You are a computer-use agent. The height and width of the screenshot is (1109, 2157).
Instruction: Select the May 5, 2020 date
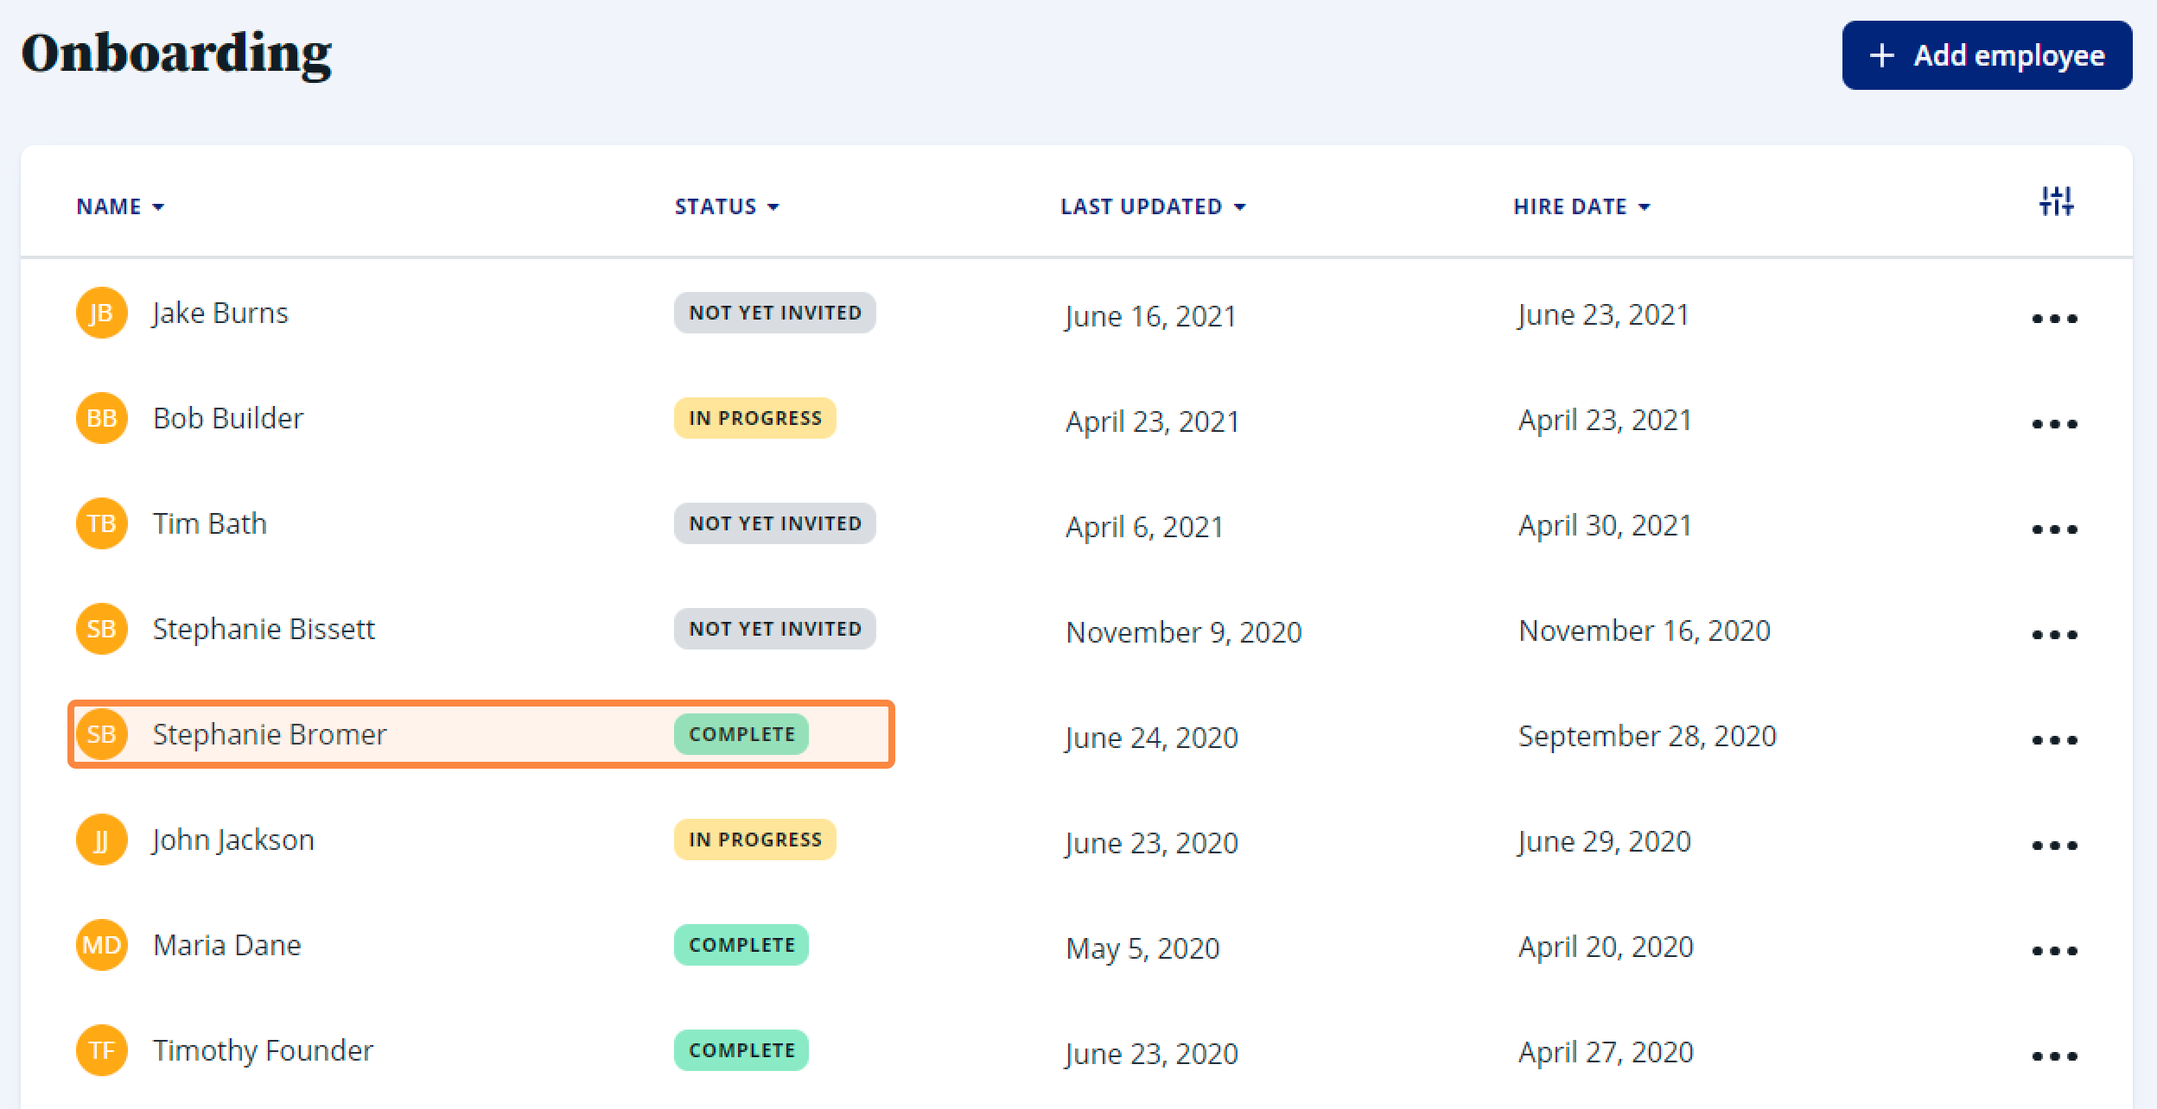click(1142, 948)
